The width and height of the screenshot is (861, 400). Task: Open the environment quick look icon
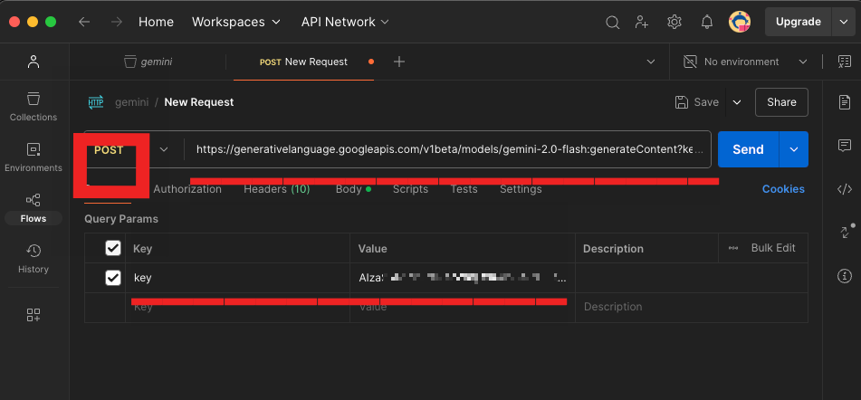(845, 62)
